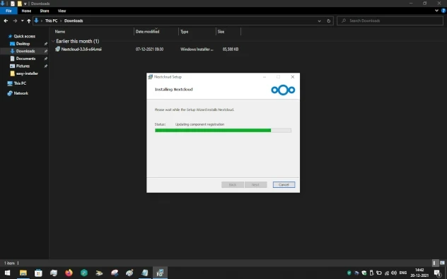Open the Firefox taskbar icon
The image size is (447, 279).
(69, 273)
